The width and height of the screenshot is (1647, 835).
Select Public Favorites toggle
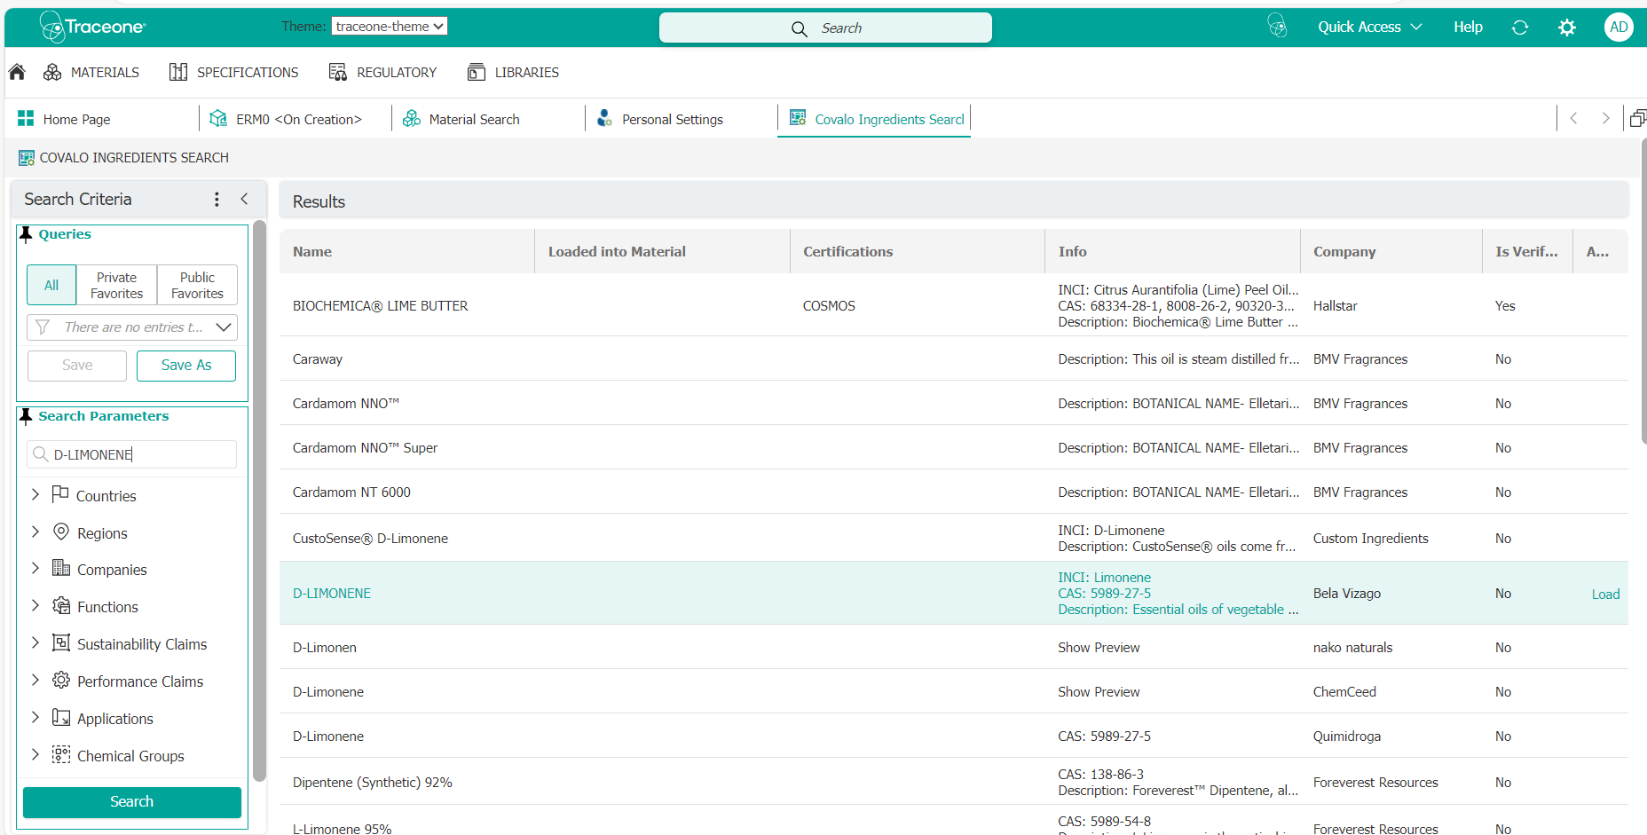pyautogui.click(x=197, y=285)
